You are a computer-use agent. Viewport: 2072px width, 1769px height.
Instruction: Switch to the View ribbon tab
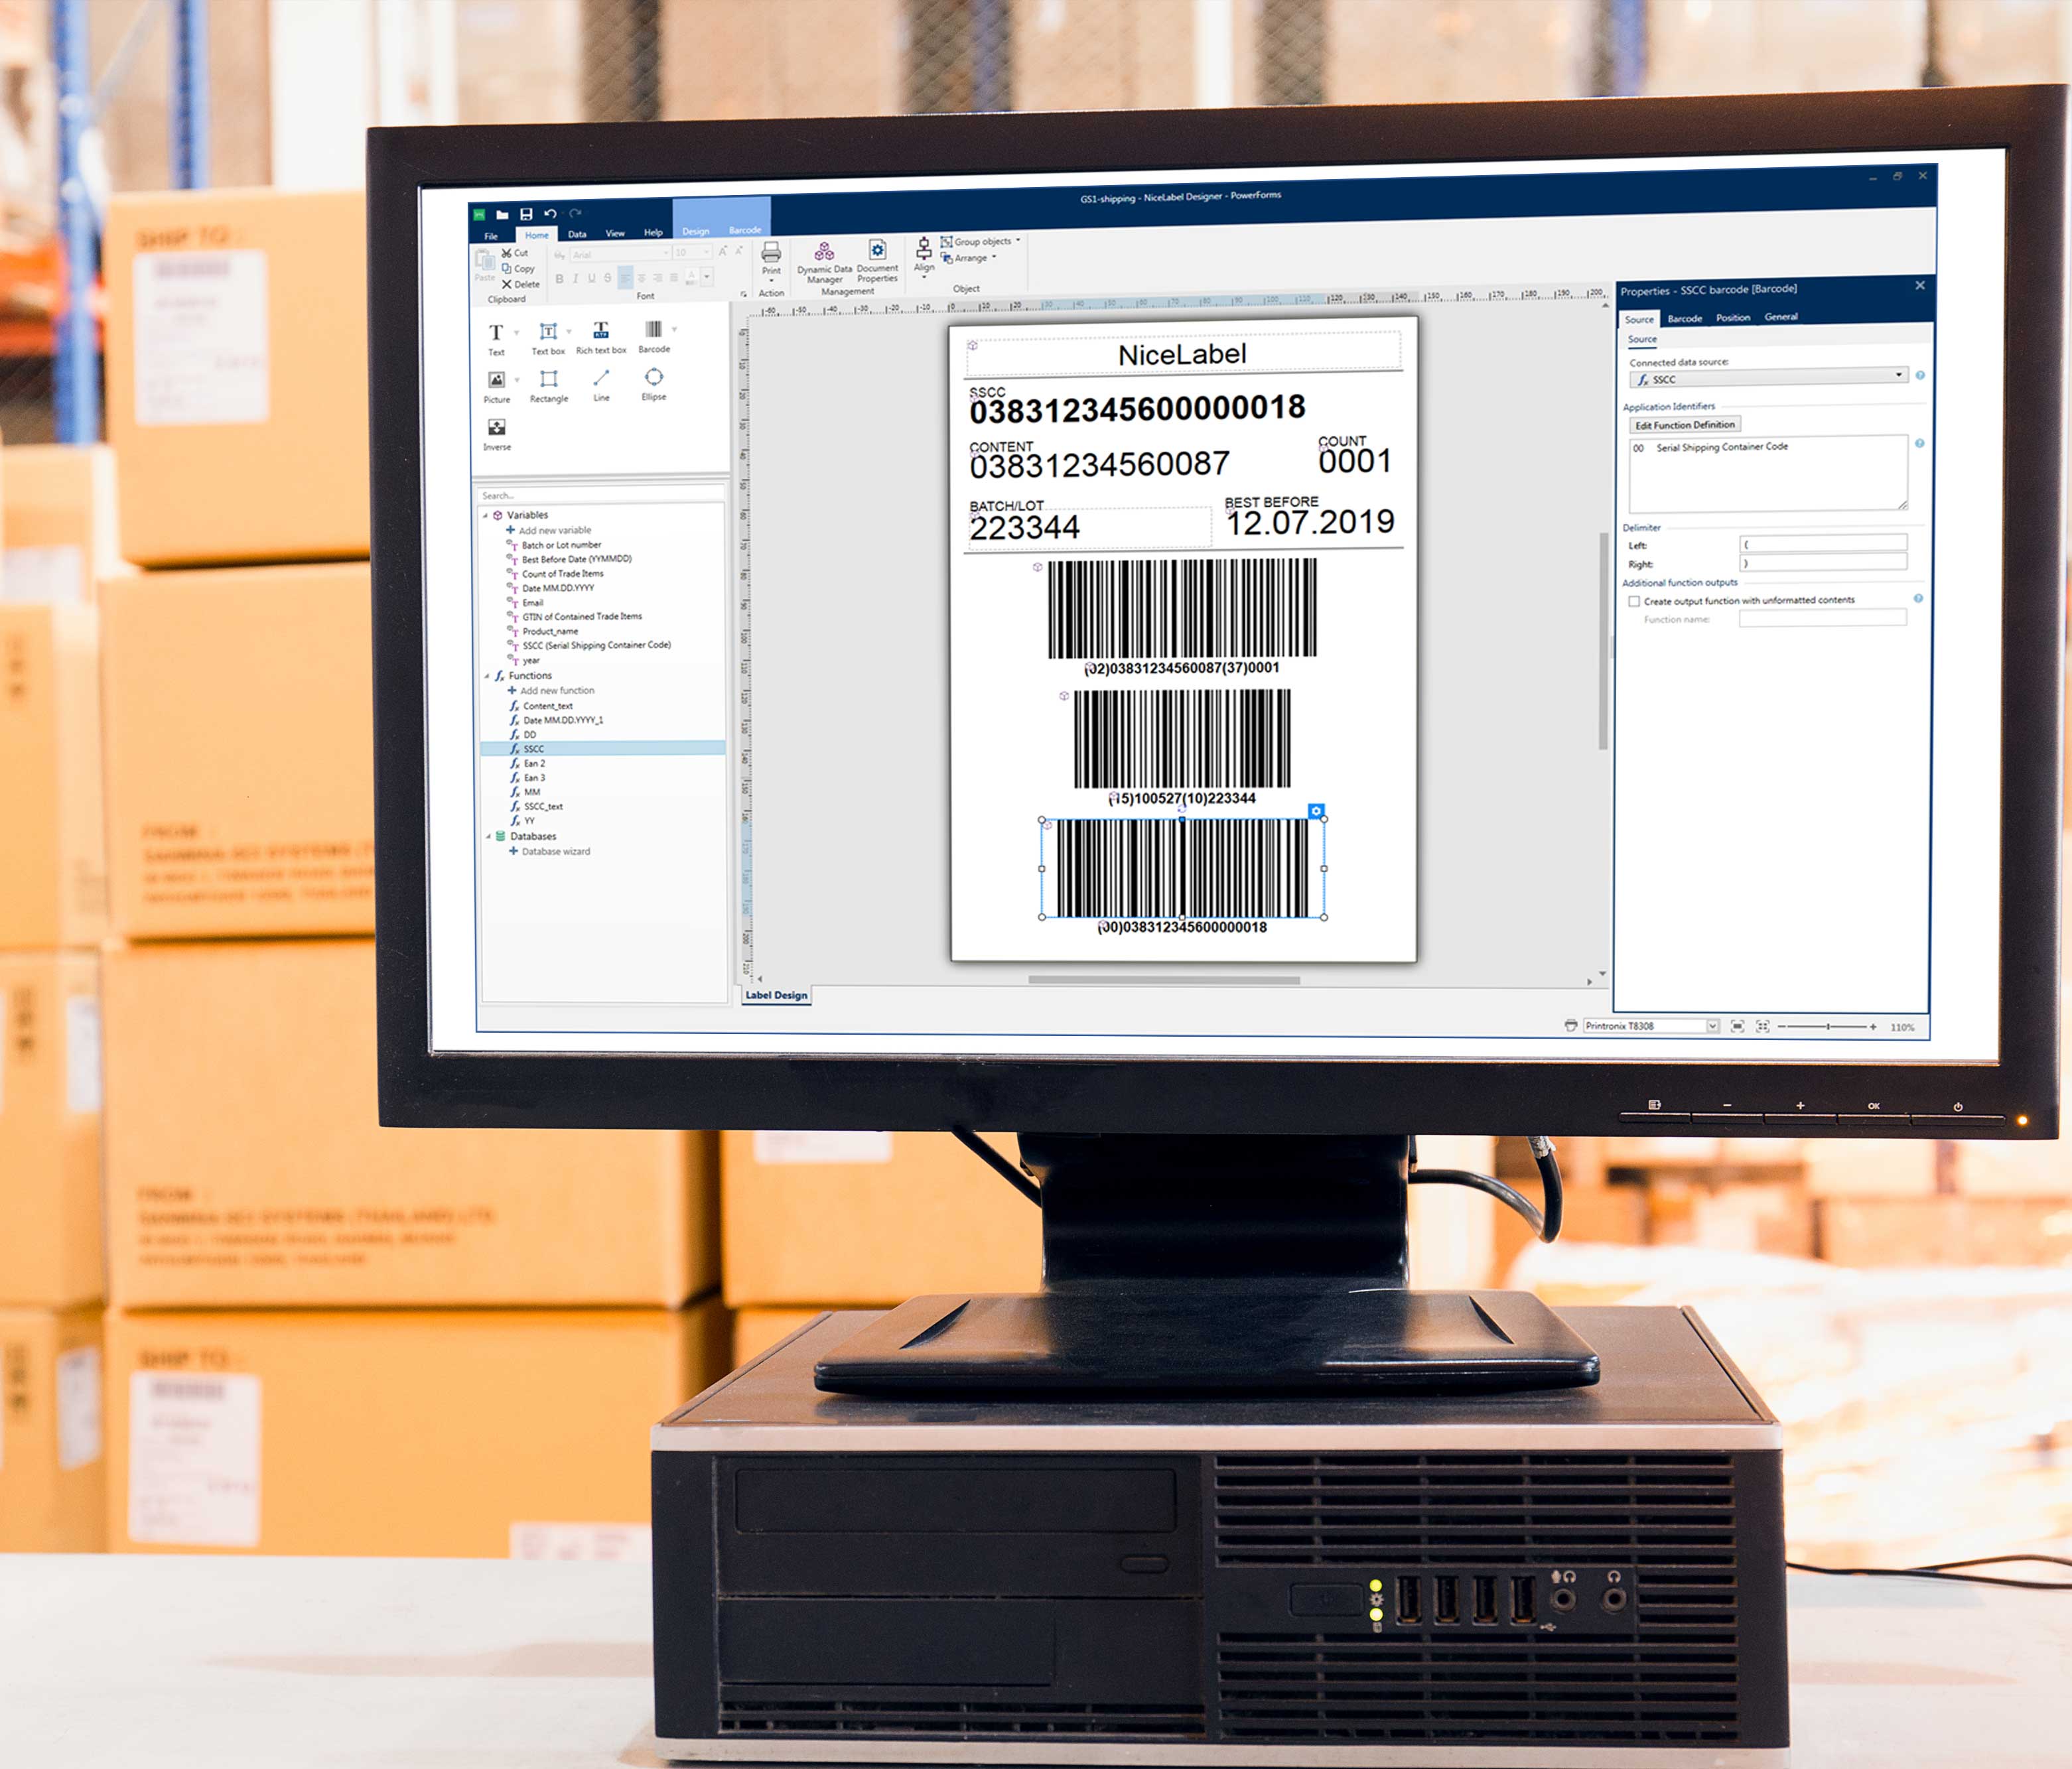point(615,233)
